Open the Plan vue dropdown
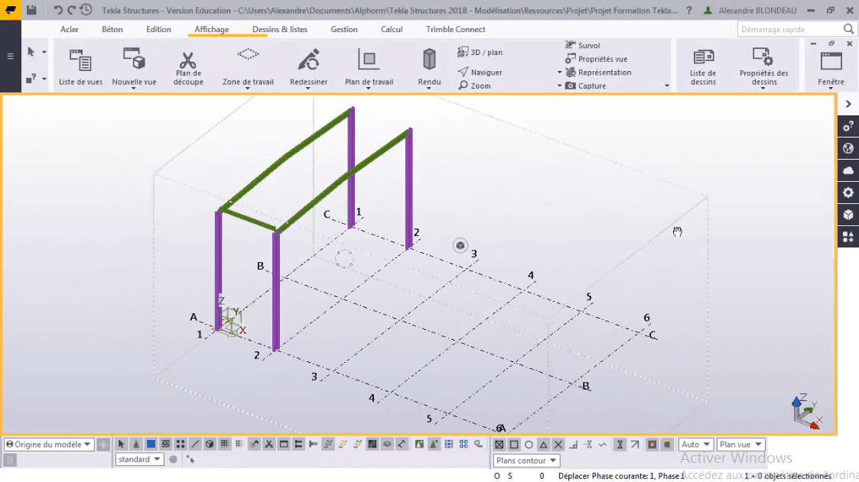 point(740,445)
